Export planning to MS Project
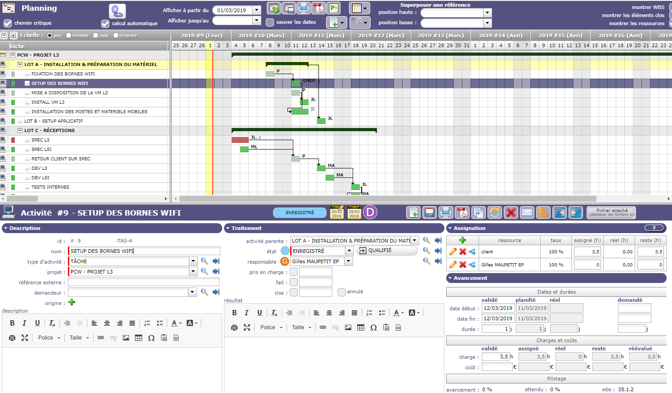672x393 pixels. (333, 8)
